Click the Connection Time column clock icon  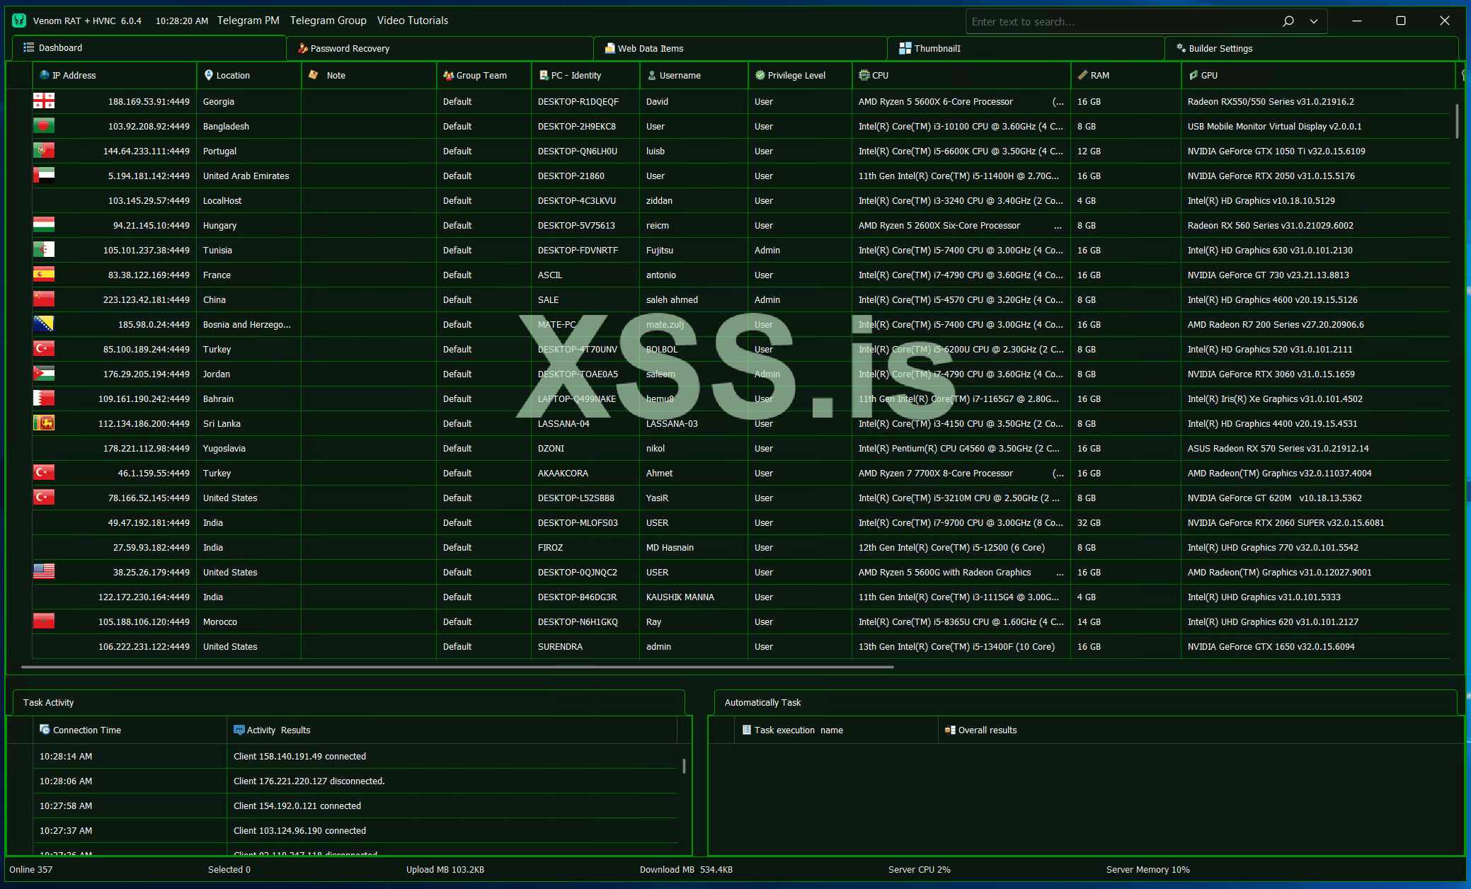[x=45, y=730]
